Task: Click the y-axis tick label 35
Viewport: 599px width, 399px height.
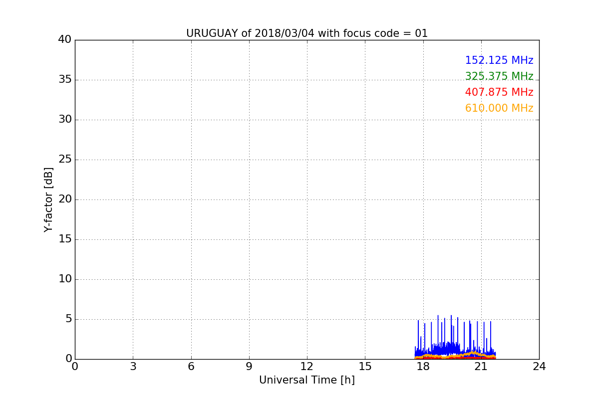Action: coord(65,79)
